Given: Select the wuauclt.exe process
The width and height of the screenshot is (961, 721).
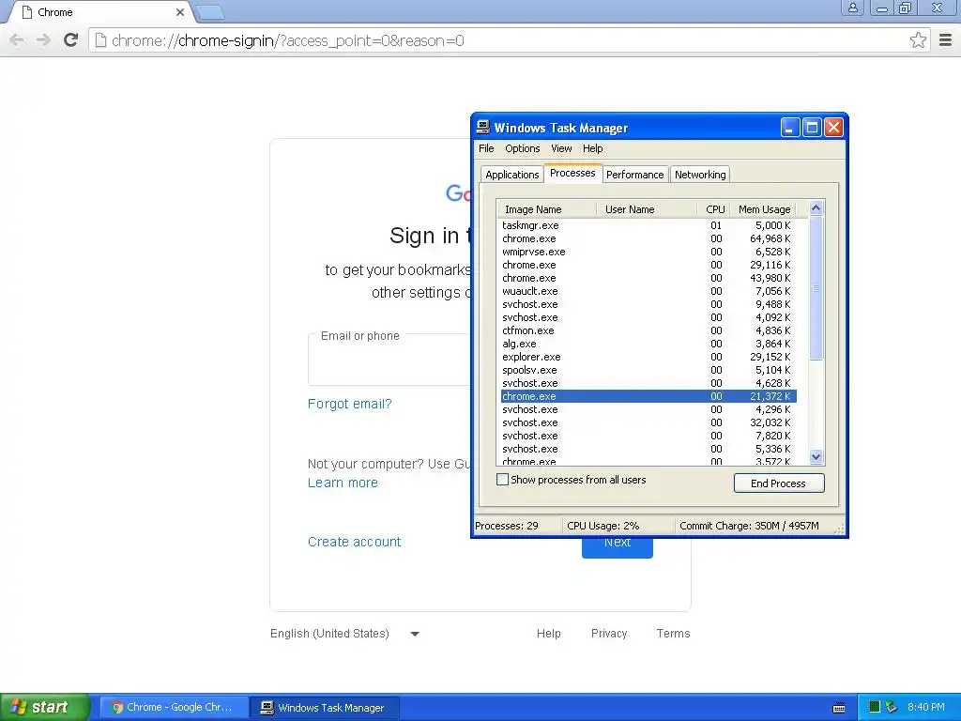Looking at the screenshot, I should click(648, 291).
